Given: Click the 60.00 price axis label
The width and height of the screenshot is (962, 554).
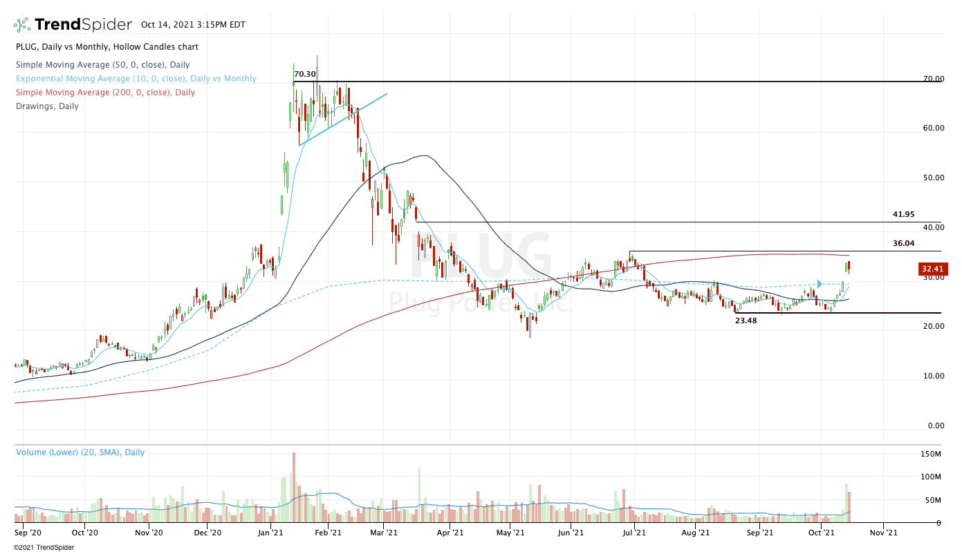Looking at the screenshot, I should [x=933, y=128].
